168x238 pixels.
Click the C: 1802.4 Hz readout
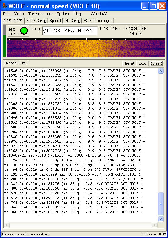point(109,29)
